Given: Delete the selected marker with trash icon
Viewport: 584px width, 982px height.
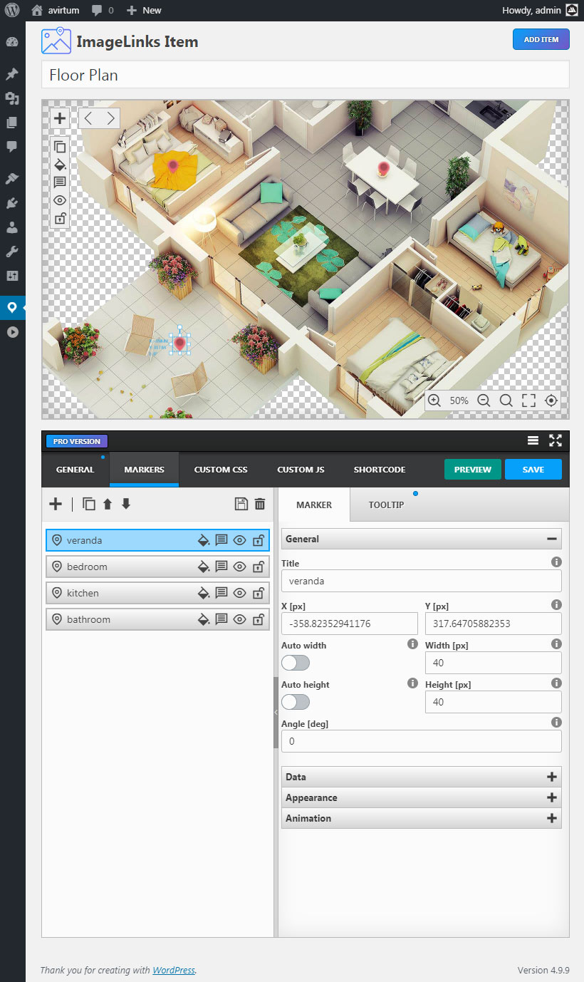Looking at the screenshot, I should 260,504.
